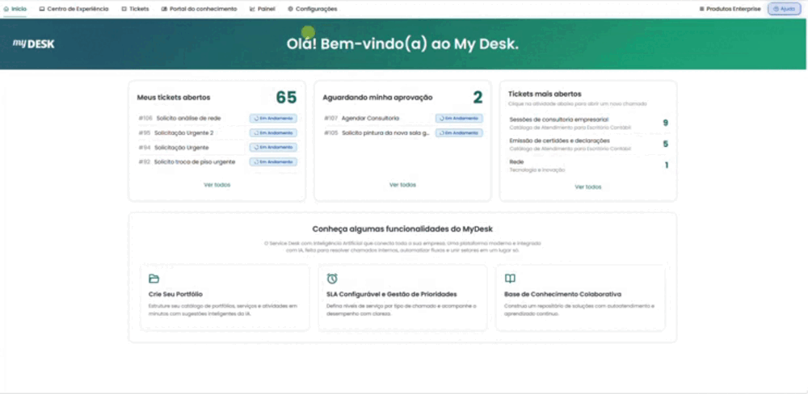Click the Produtos Enterprise menu
This screenshot has width=808, height=394.
730,9
